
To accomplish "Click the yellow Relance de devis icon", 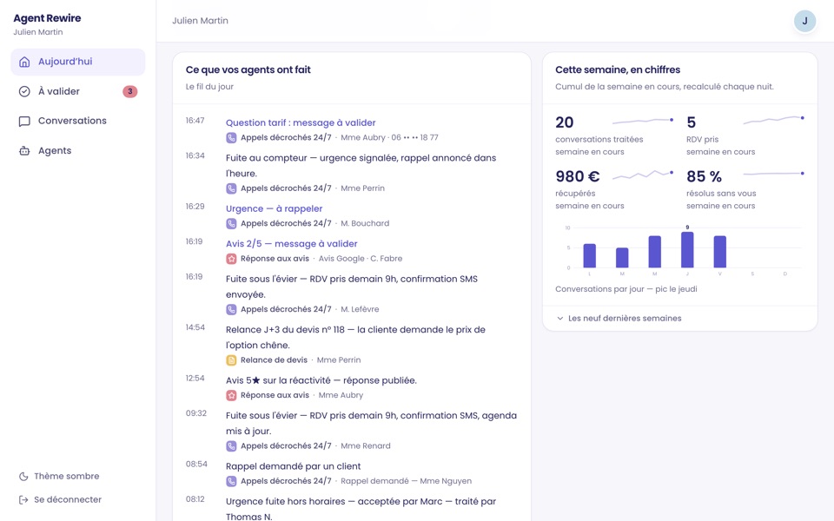I will (231, 360).
